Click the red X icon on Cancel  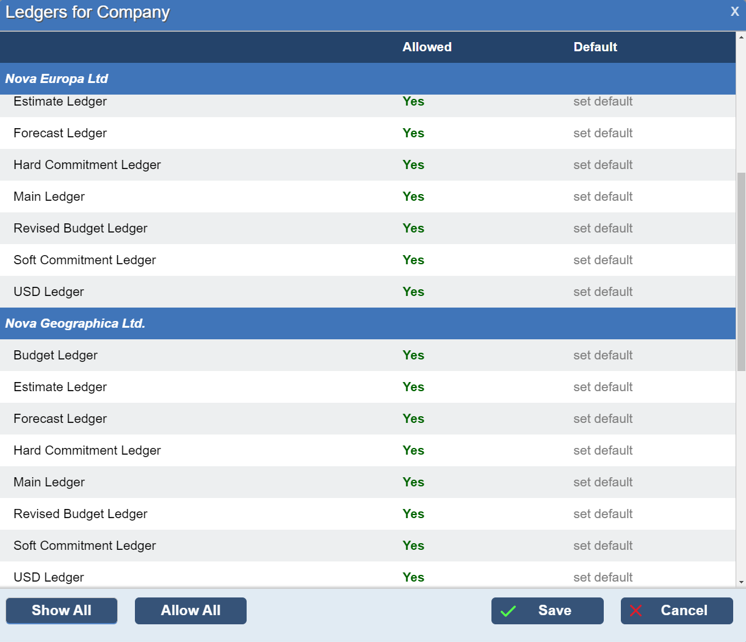(x=636, y=611)
